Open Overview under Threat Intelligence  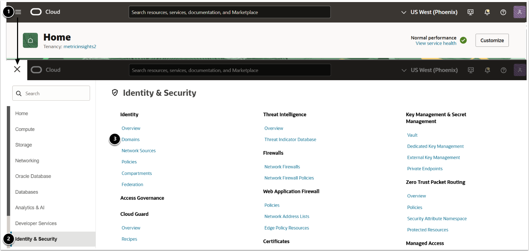[x=274, y=128]
